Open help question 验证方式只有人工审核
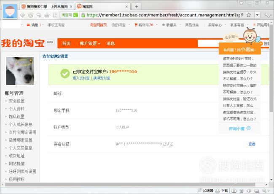Image resolution: width=274 pixels, height=194 pixels. [x=239, y=102]
